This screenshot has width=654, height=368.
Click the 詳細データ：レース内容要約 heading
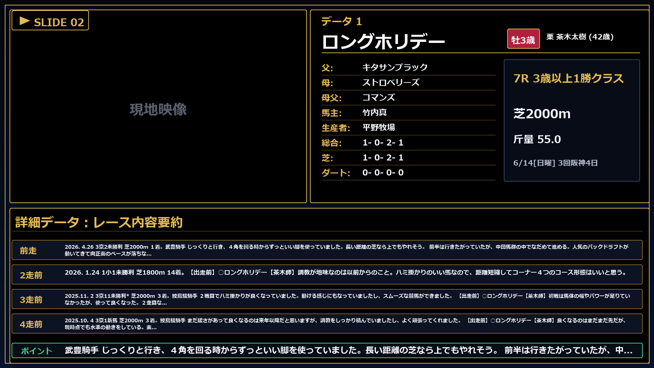(x=99, y=222)
